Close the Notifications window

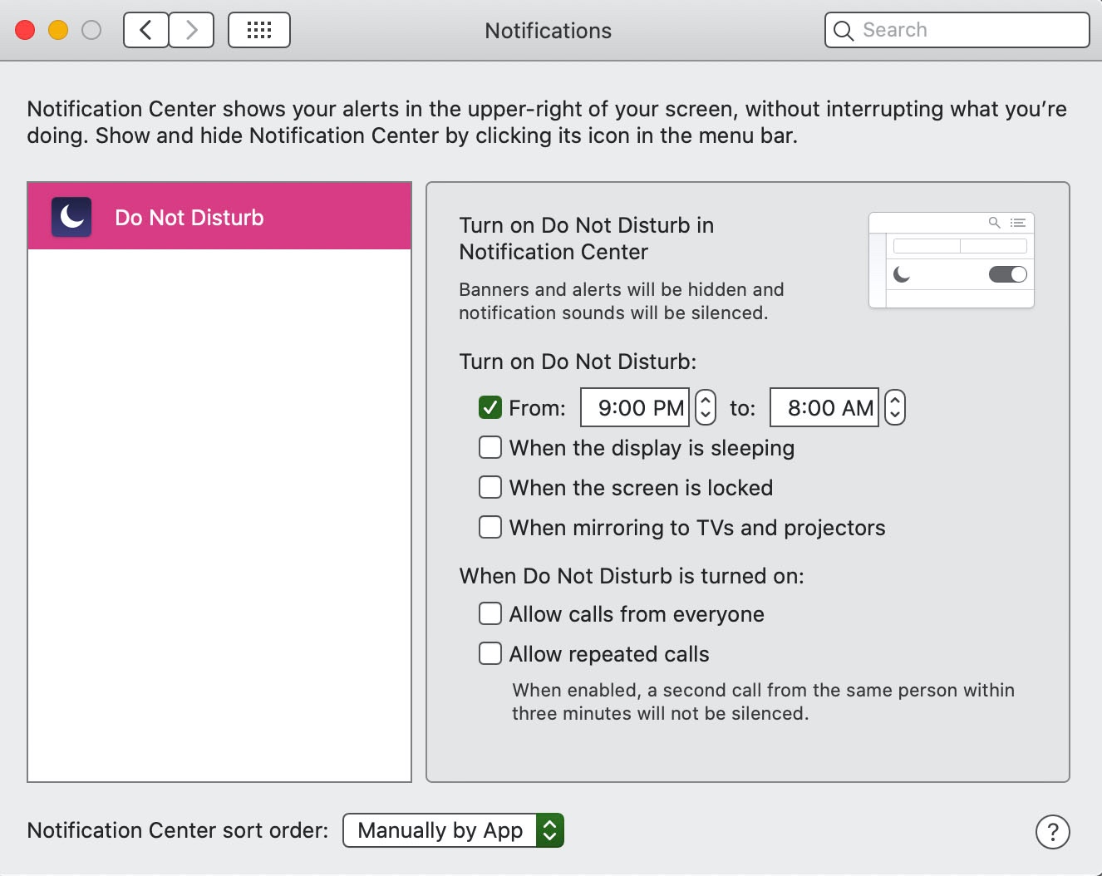[25, 31]
